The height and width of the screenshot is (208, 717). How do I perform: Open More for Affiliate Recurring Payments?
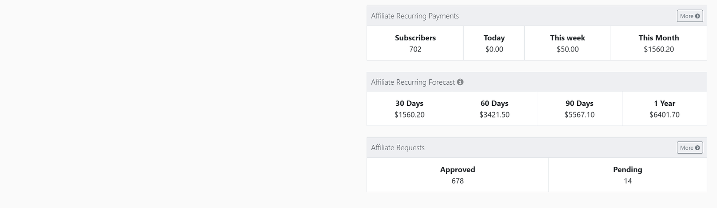[x=690, y=16]
